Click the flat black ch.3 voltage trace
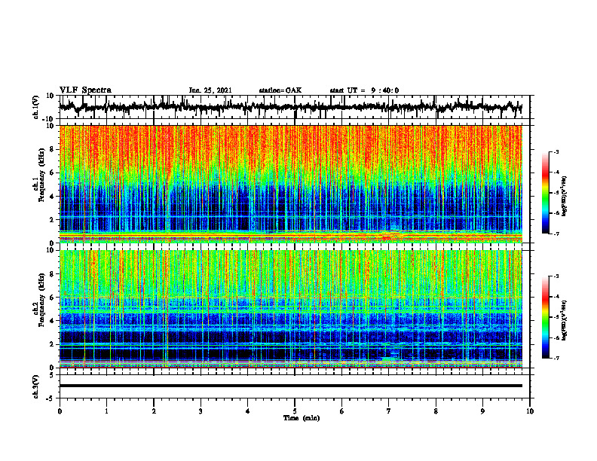 click(x=290, y=386)
